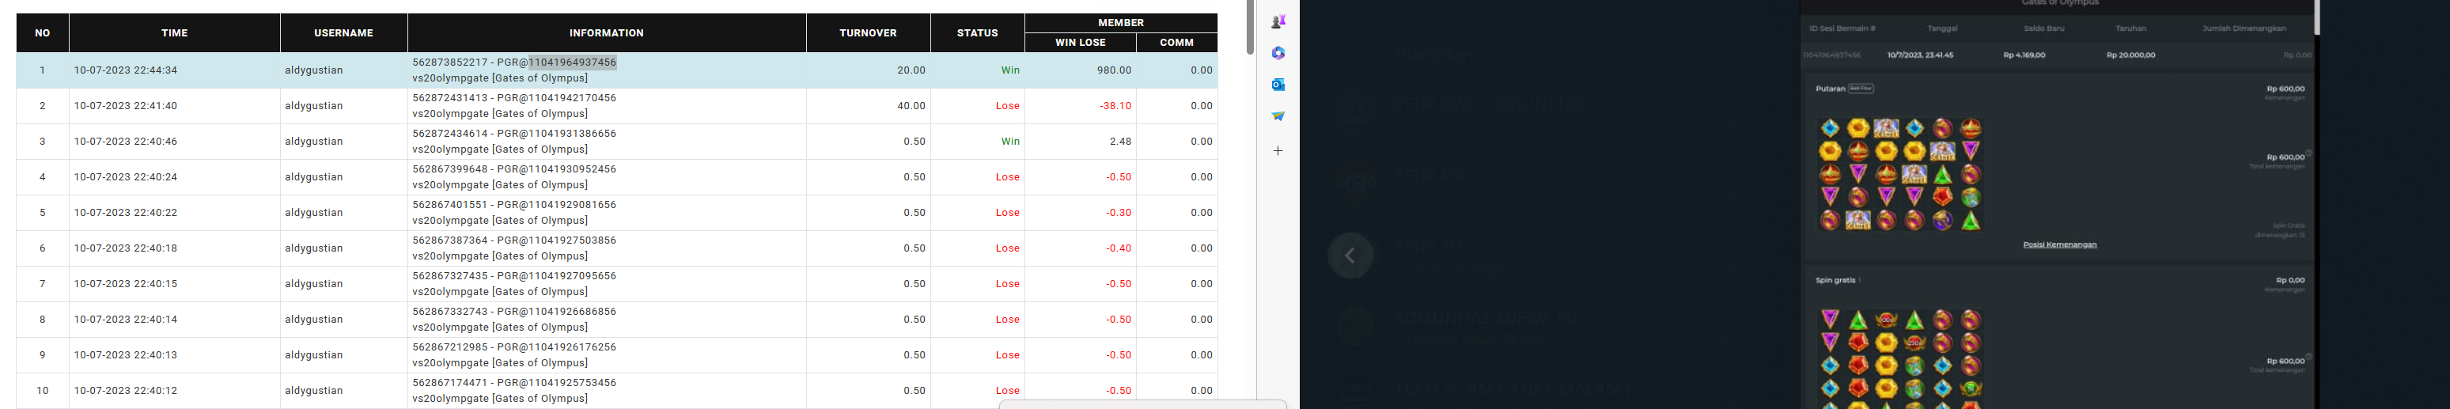
Task: Click the TURNOVER column header
Action: (x=869, y=32)
